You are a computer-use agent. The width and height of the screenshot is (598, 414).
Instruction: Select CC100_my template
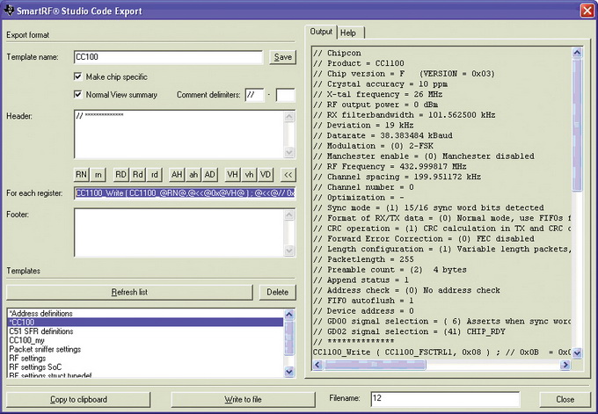pos(145,340)
